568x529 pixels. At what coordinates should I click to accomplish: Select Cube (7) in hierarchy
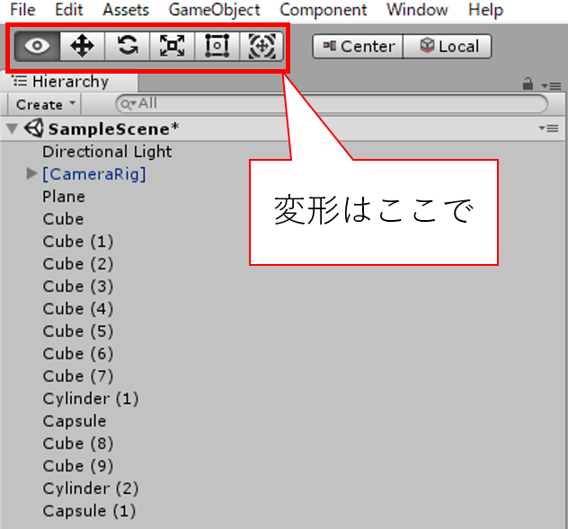coord(78,376)
